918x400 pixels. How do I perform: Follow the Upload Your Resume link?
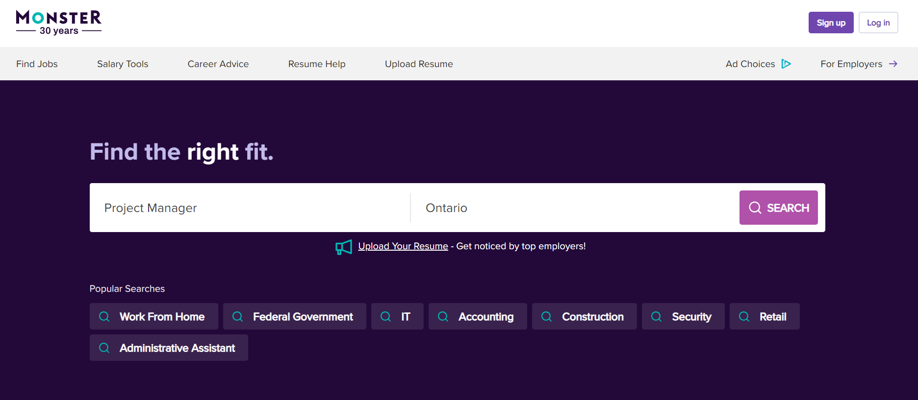pos(403,246)
